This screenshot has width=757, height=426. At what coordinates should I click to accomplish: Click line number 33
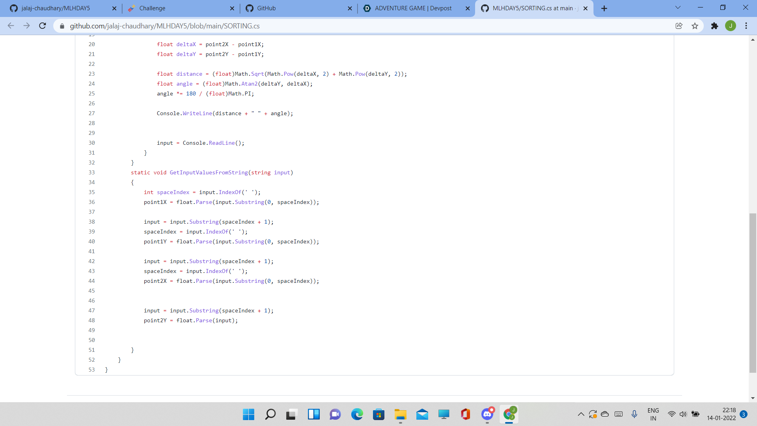[91, 172]
